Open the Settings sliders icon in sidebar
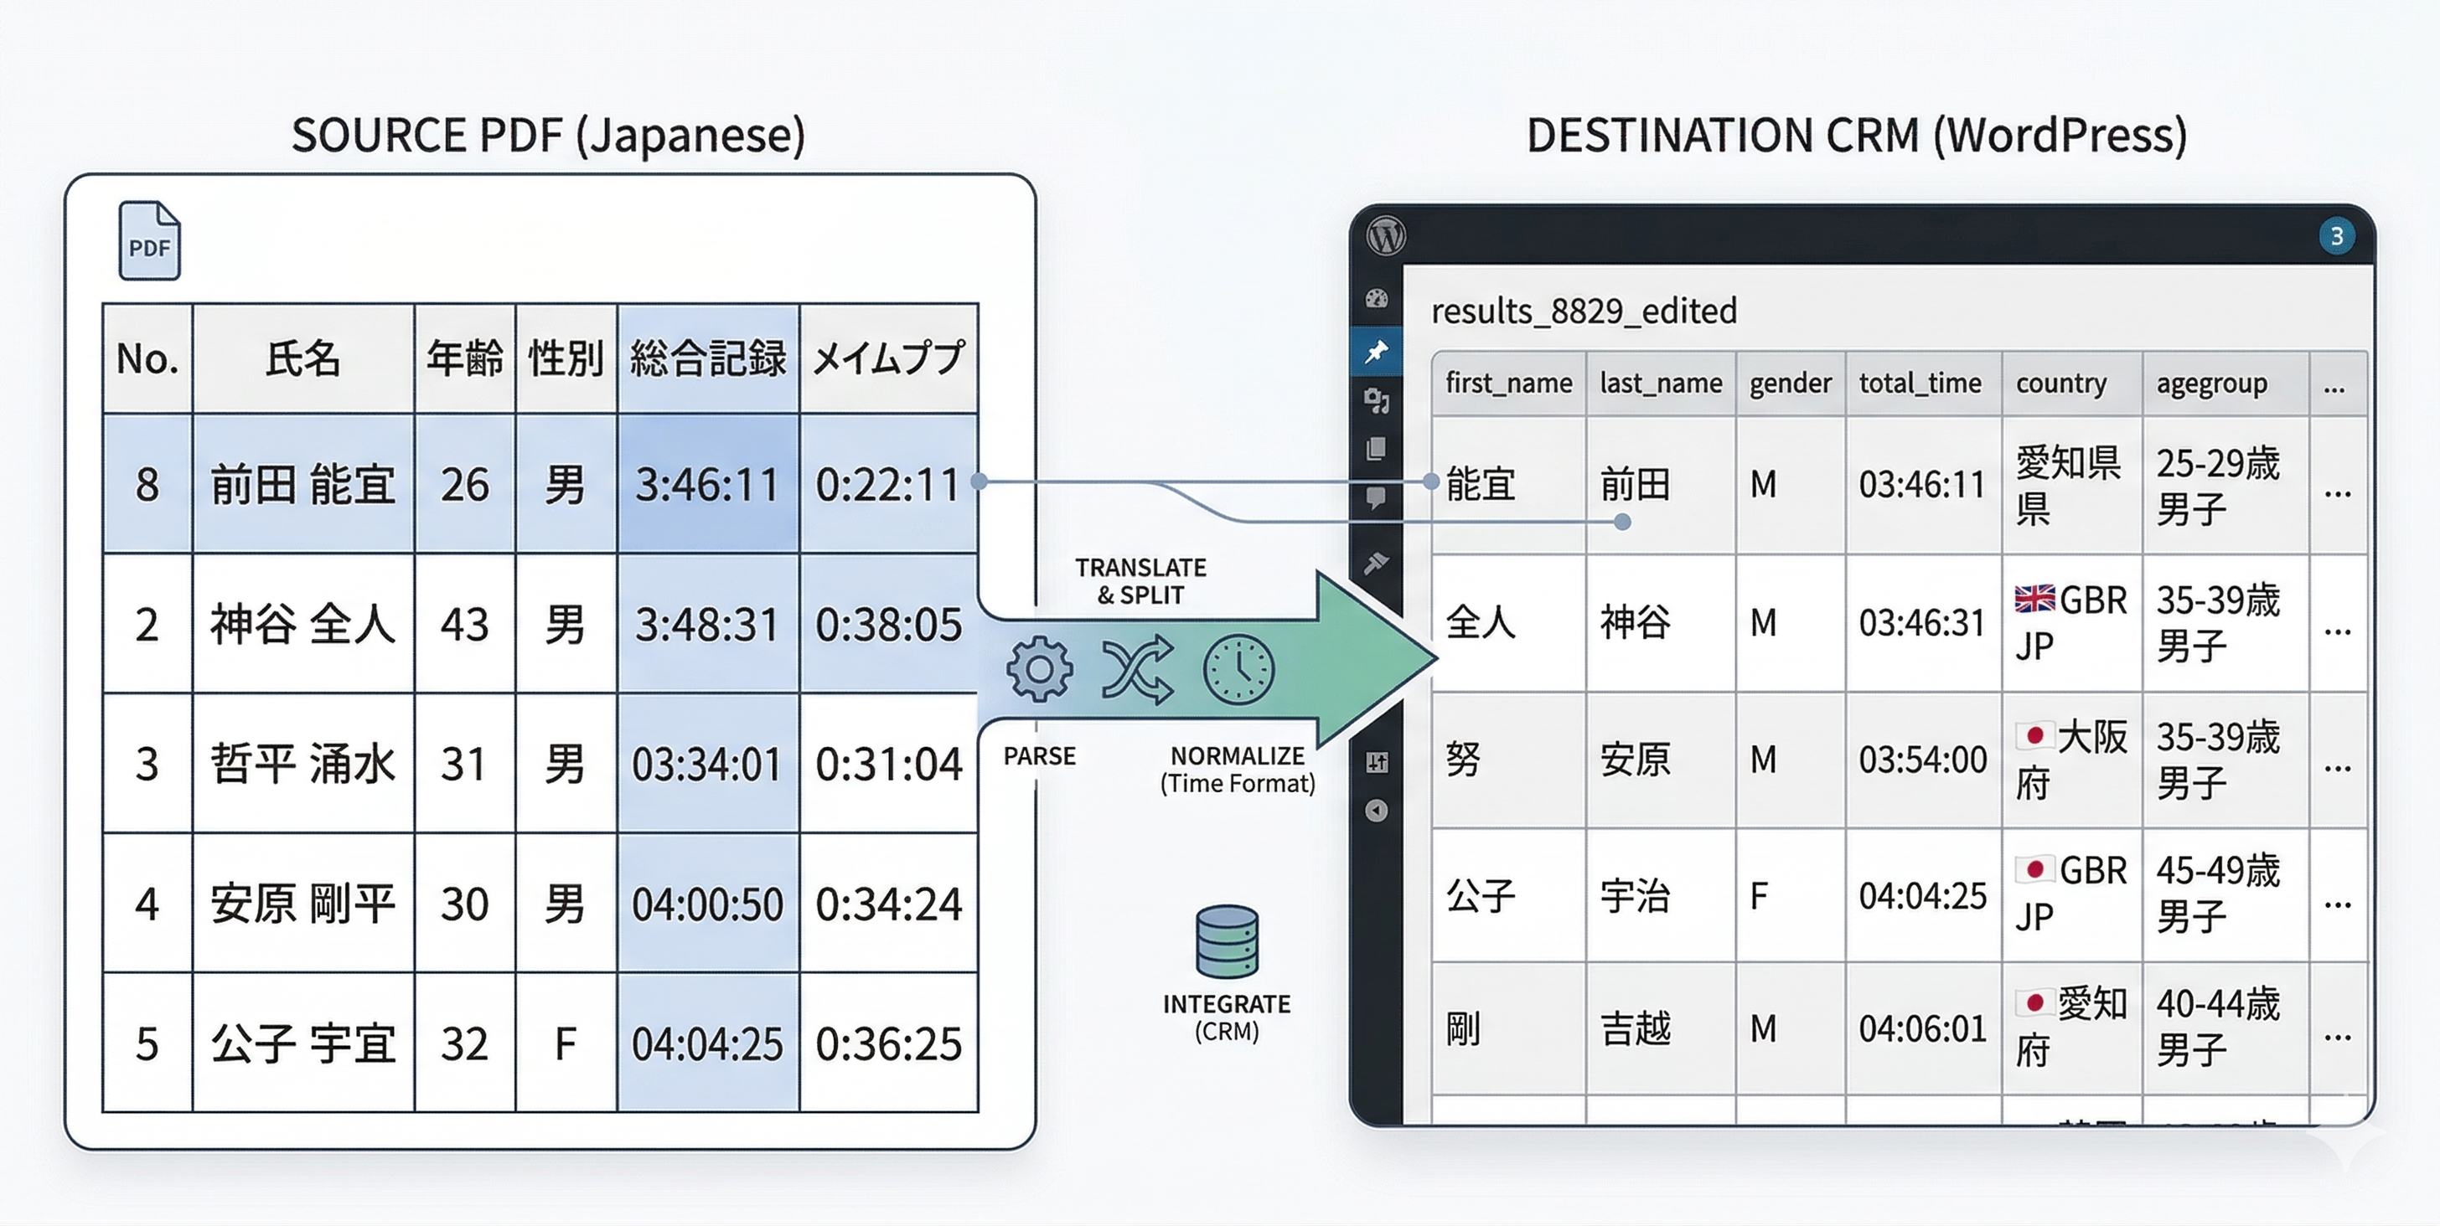The image size is (2440, 1226). pos(1377,762)
